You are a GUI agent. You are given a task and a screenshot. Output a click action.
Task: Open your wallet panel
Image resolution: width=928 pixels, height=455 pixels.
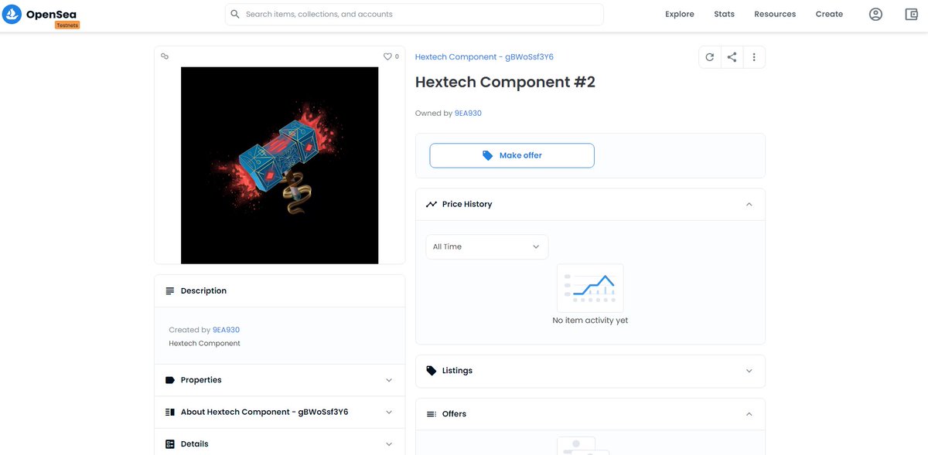(910, 13)
